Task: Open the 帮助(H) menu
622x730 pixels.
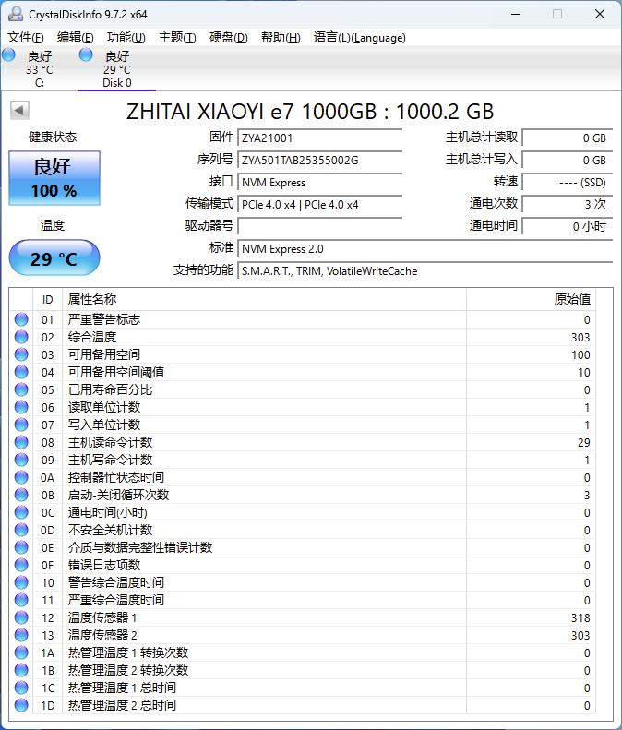Action: [281, 37]
